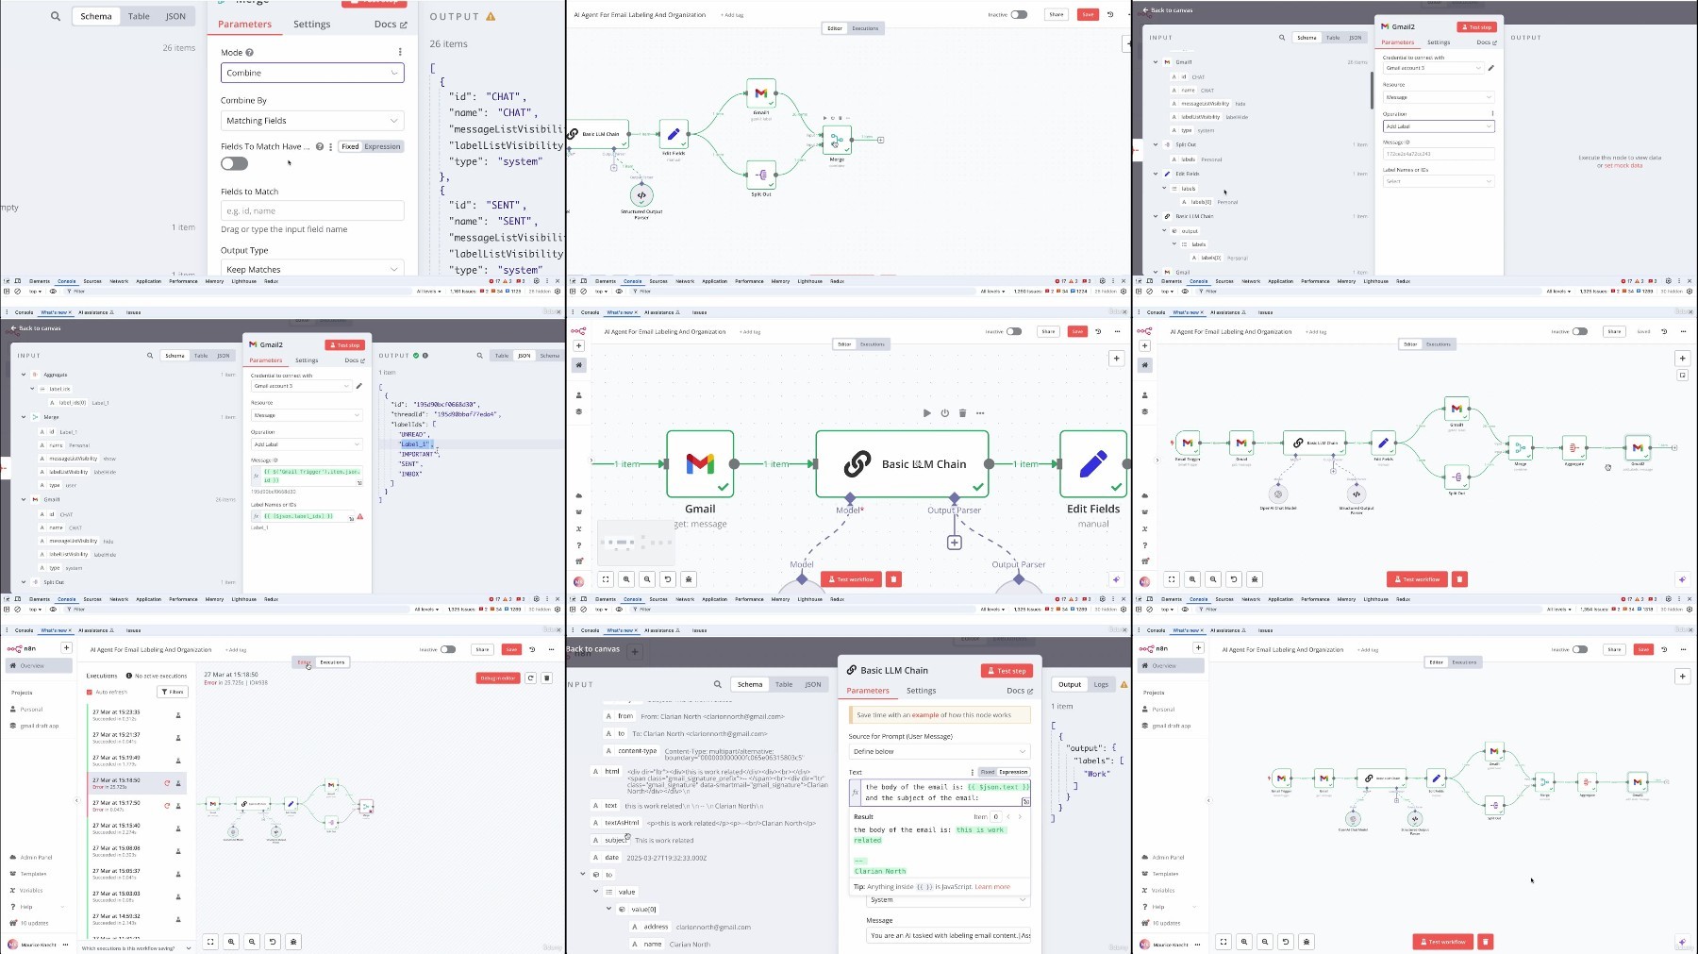Click Test step in Basic LLM Chain panel
The height and width of the screenshot is (954, 1698).
click(x=1007, y=671)
